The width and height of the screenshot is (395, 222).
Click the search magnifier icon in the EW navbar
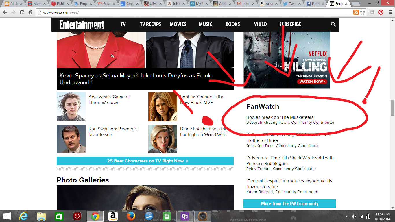333,24
